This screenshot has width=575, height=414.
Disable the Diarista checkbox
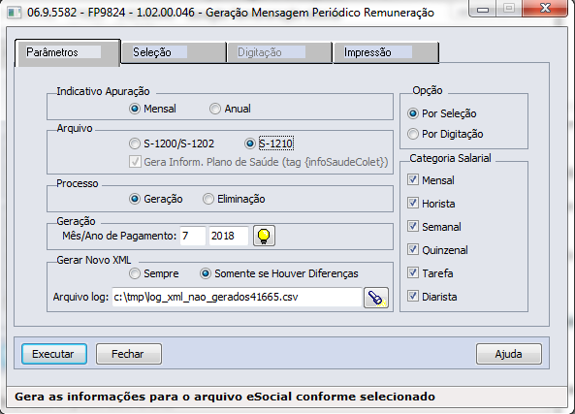tap(432, 297)
